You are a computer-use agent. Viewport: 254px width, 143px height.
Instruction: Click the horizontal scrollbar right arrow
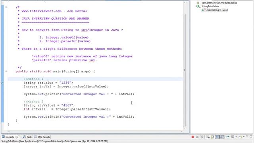point(181,131)
